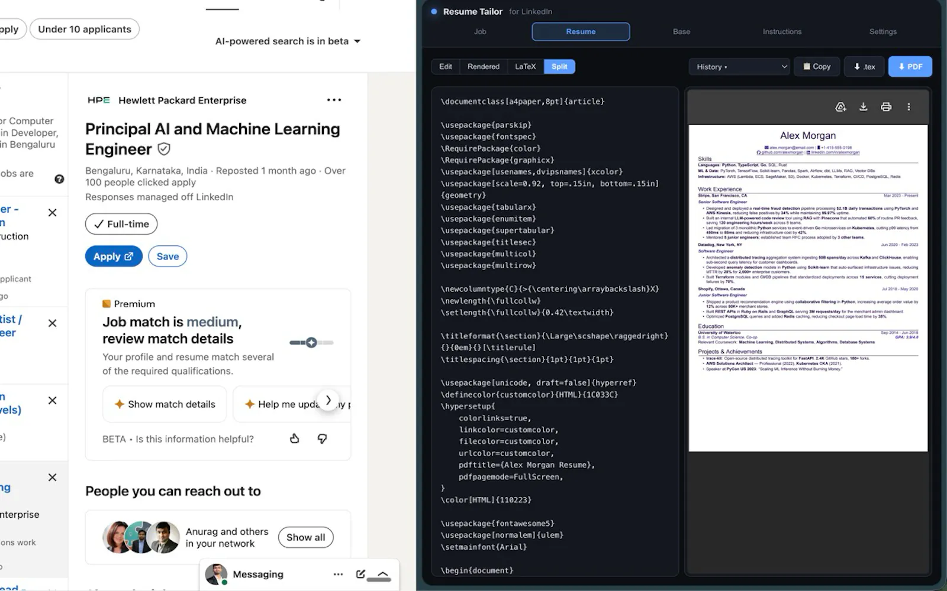947x591 pixels.
Task: Dismiss the job card ending in 'vels)'
Action: 52,401
